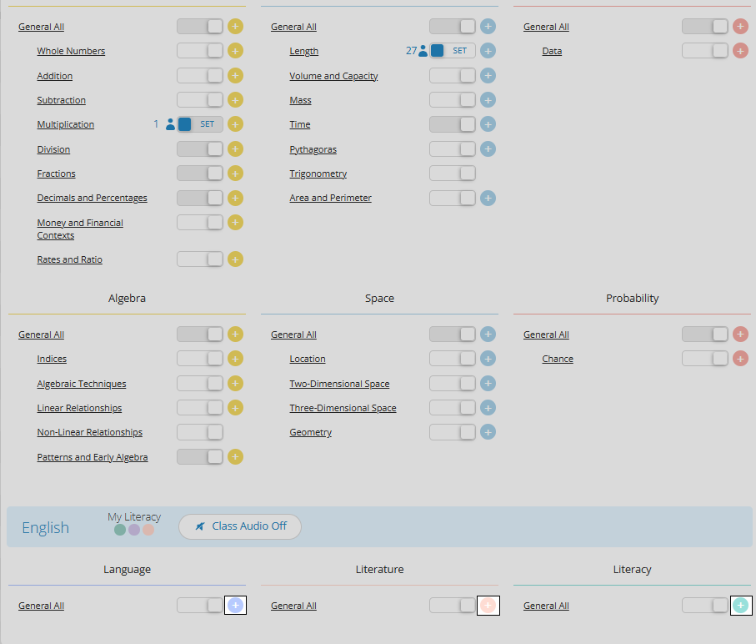Click the Language General All plus icon
The width and height of the screenshot is (756, 644).
235,606
